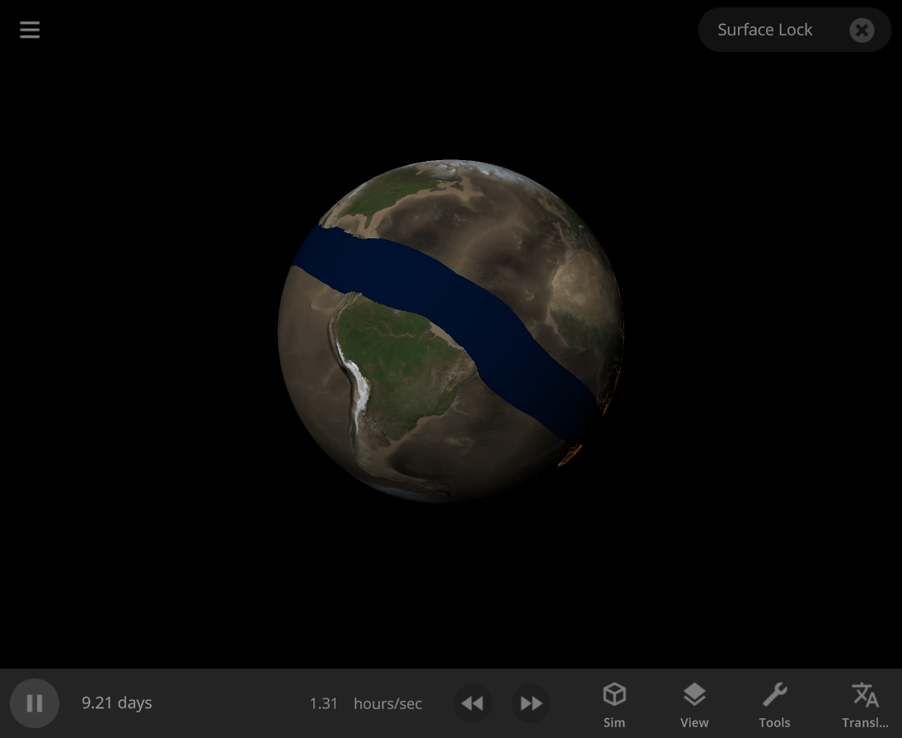Open the Sim cube menu
Screen dimensions: 902x738
[x=613, y=704]
